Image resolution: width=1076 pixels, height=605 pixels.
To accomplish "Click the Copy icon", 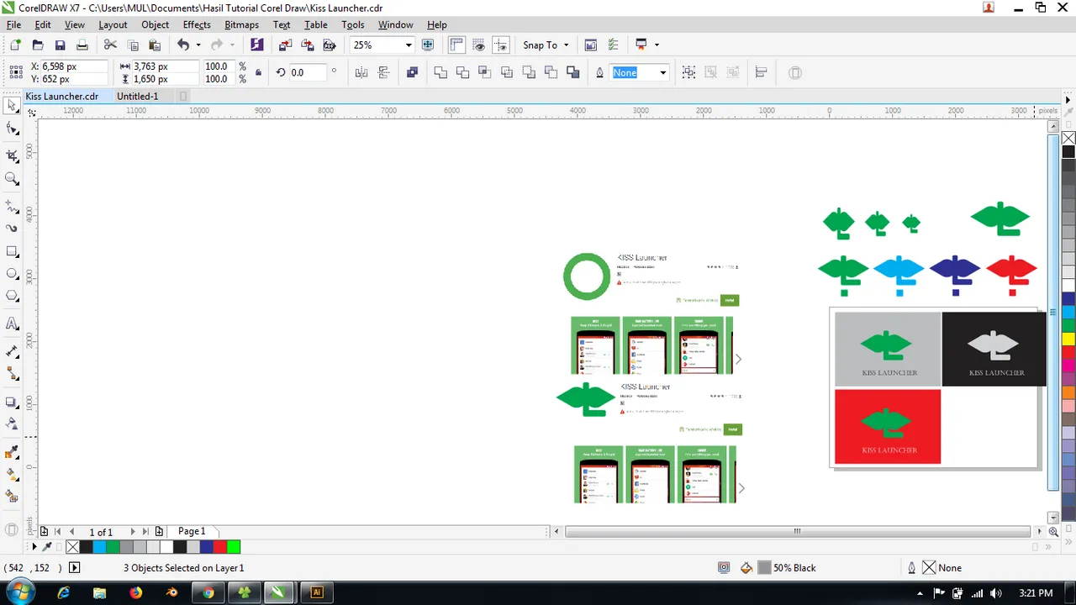I will pos(133,45).
